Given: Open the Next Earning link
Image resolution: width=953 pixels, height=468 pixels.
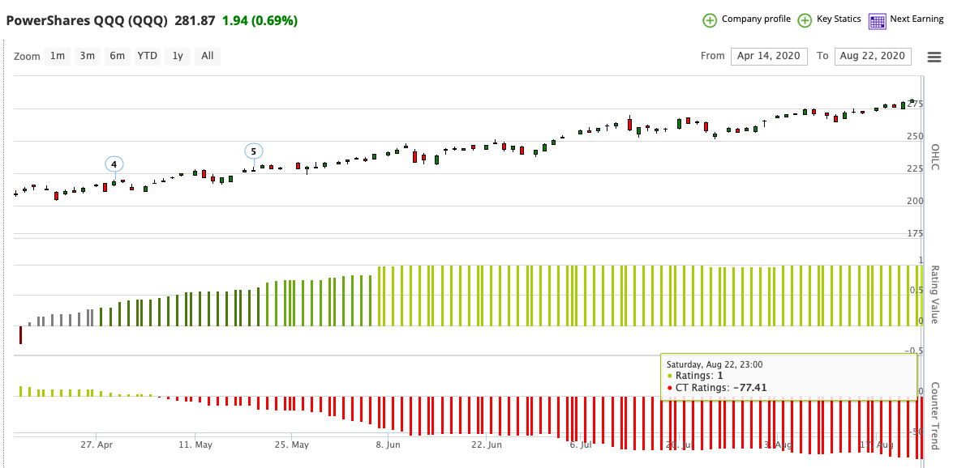Looking at the screenshot, I should tap(917, 19).
